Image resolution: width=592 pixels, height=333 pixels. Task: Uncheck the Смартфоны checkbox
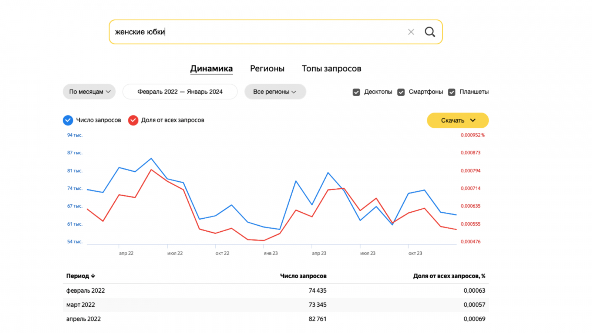coord(401,92)
